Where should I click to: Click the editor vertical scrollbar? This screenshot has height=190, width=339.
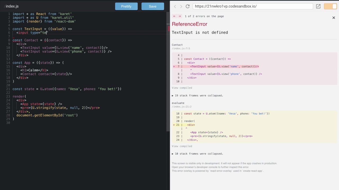[168, 71]
